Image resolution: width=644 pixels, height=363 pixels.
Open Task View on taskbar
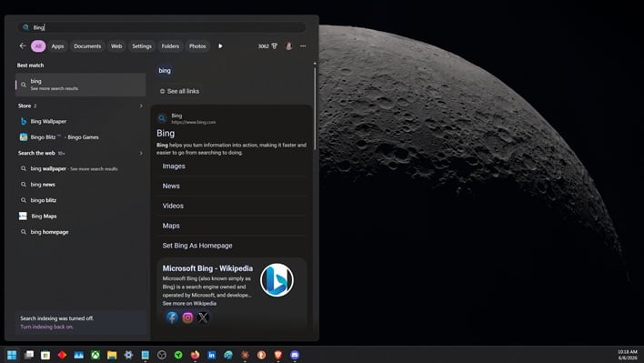(29, 355)
